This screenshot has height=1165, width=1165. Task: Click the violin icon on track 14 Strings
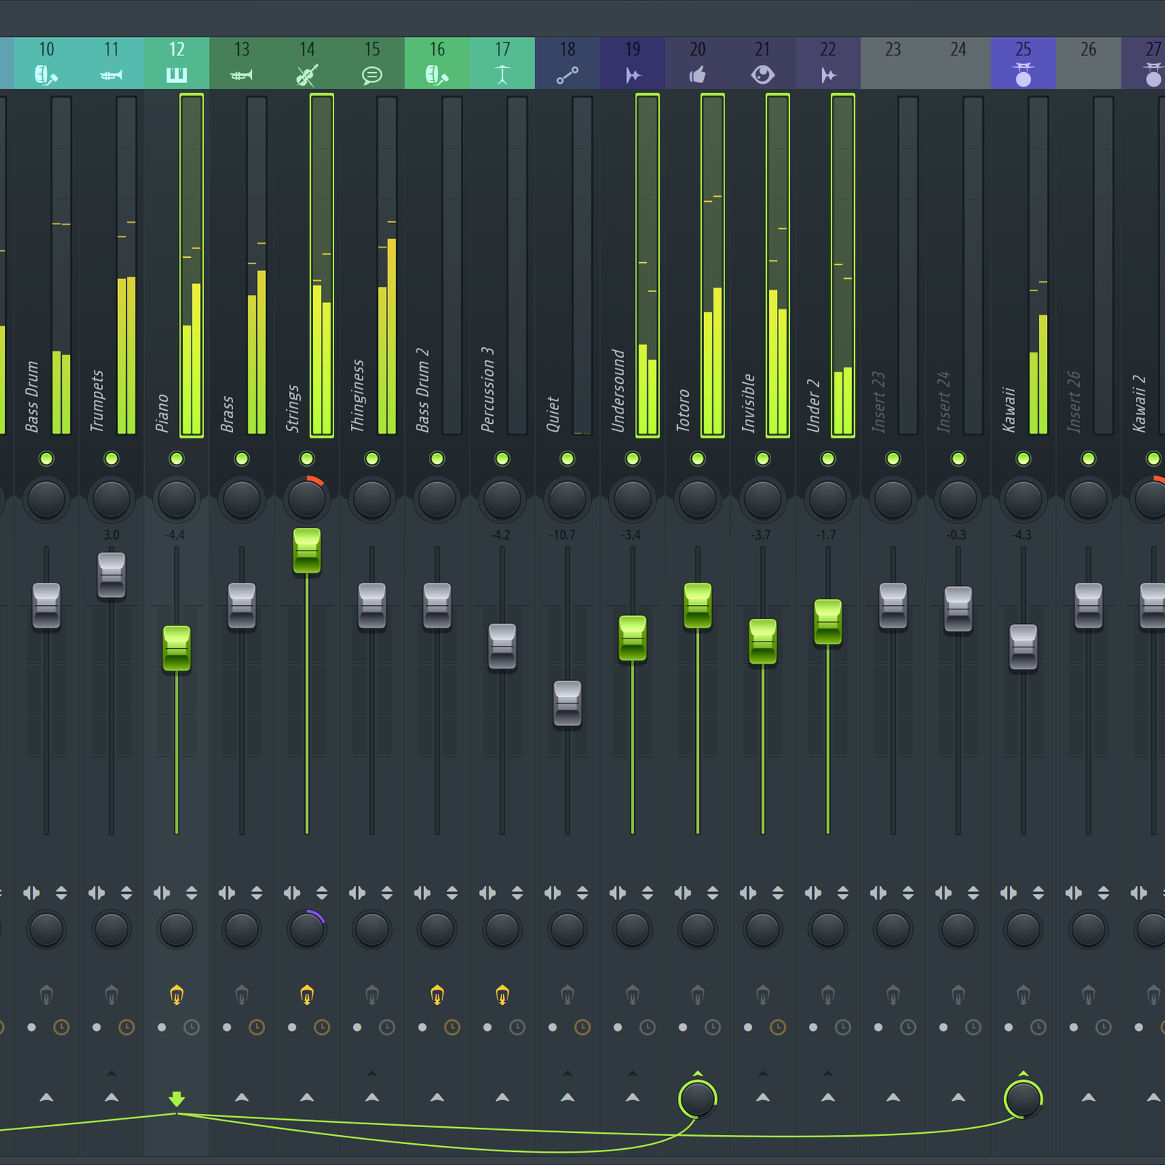click(x=307, y=75)
